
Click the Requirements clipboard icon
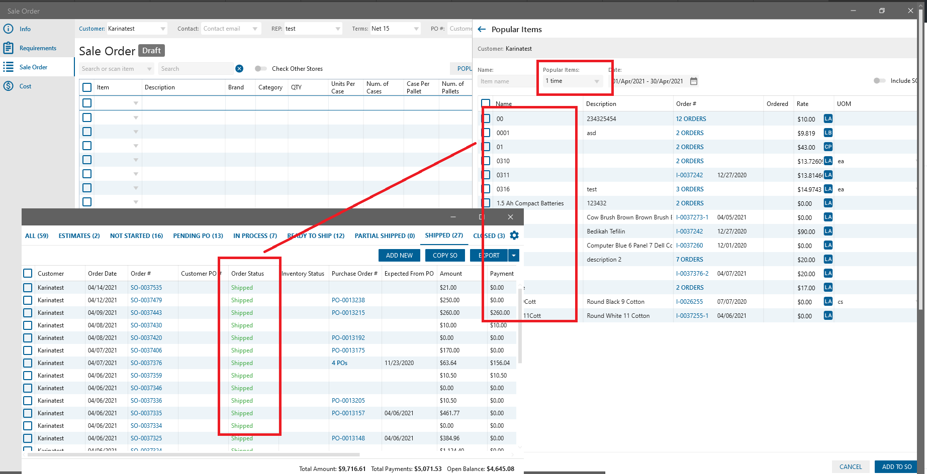coord(8,48)
